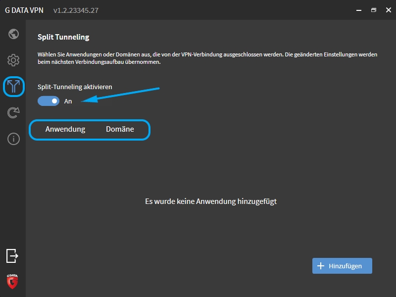Select the Split Tunneling fork icon
This screenshot has height=297, width=396.
14,86
